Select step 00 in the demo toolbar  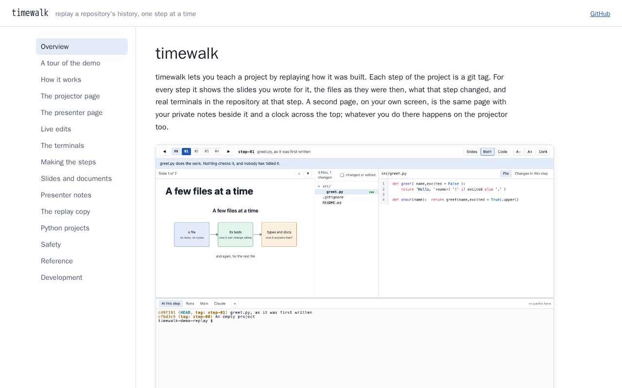(x=176, y=152)
